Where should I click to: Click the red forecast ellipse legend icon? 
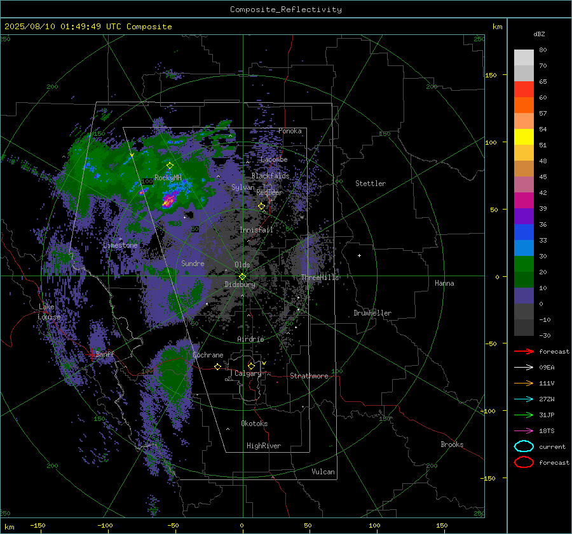(x=524, y=462)
